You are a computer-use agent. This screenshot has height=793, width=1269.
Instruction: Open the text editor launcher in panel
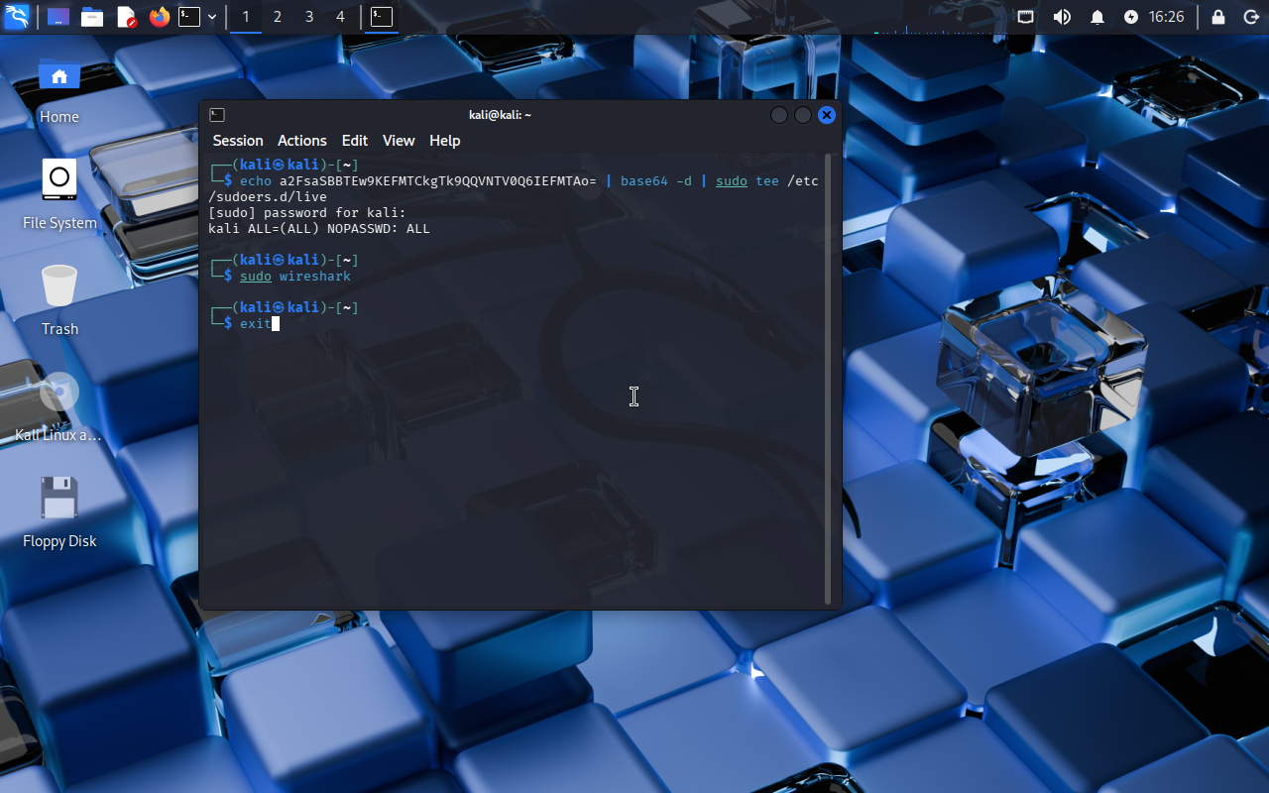[x=126, y=17]
